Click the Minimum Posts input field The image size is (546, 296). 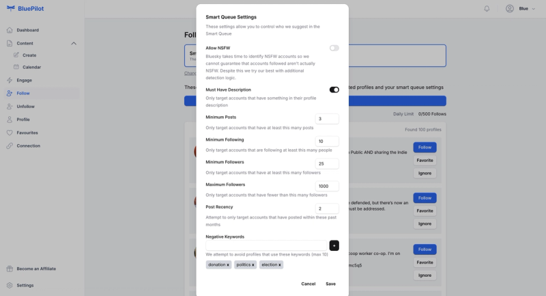(x=327, y=119)
